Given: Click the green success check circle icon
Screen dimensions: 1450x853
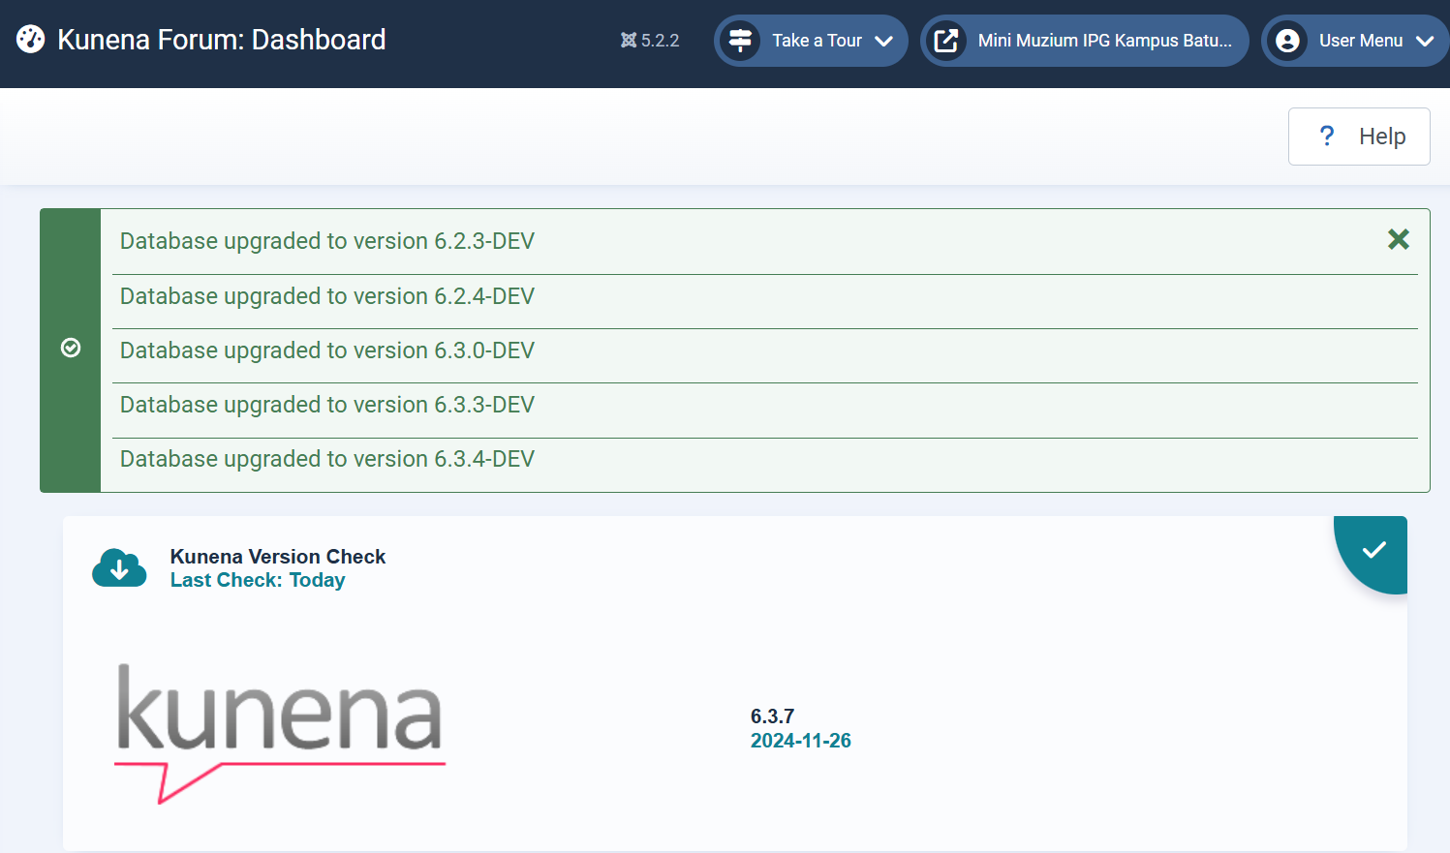Looking at the screenshot, I should tap(71, 349).
